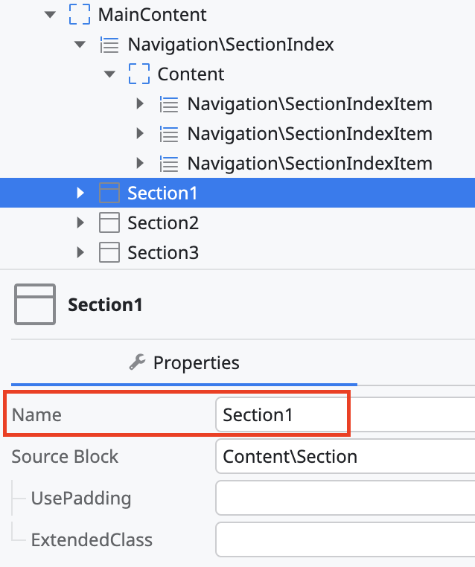Open the Properties tab

(x=185, y=363)
